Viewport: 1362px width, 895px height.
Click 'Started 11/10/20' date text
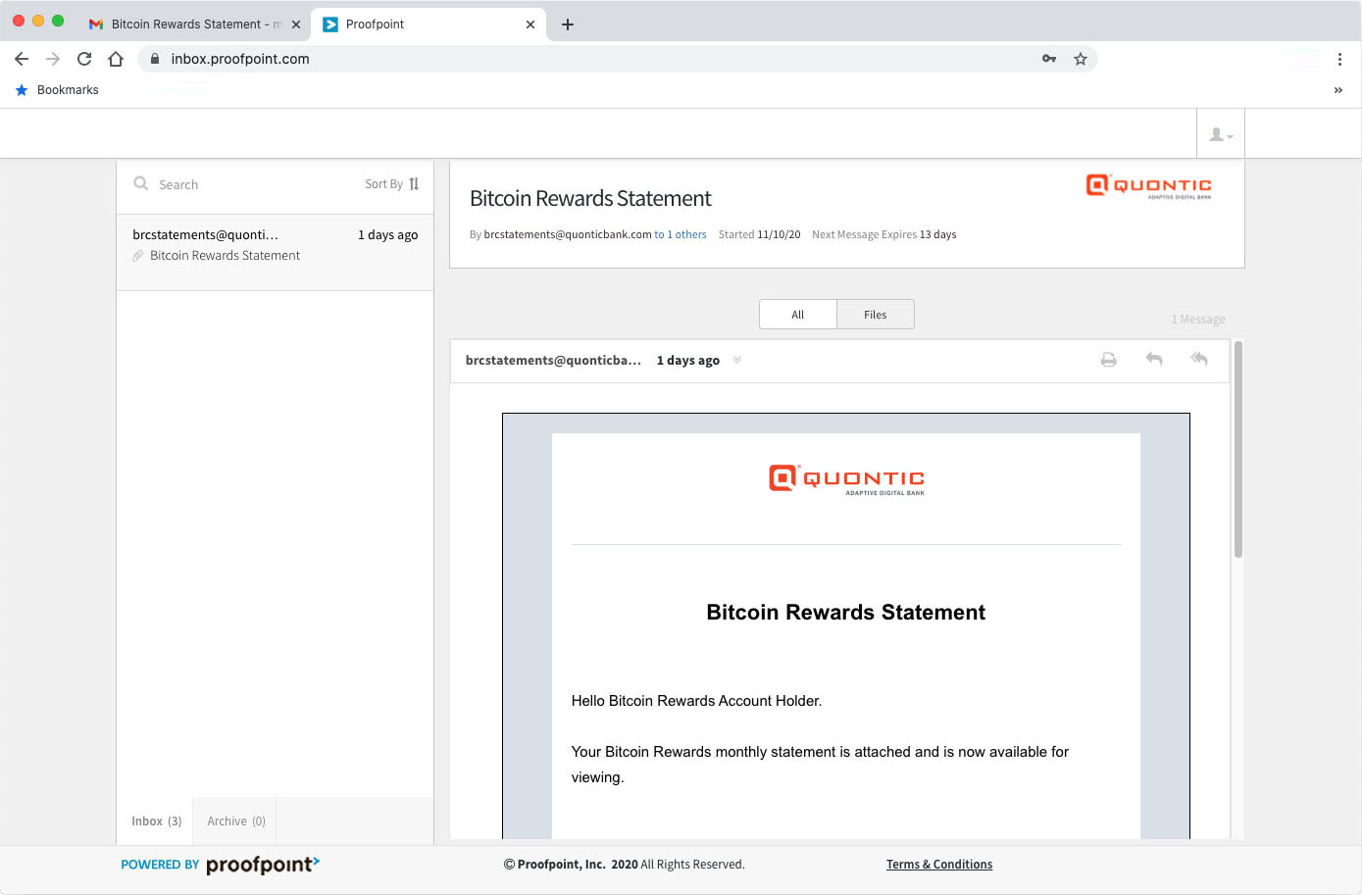tap(759, 234)
